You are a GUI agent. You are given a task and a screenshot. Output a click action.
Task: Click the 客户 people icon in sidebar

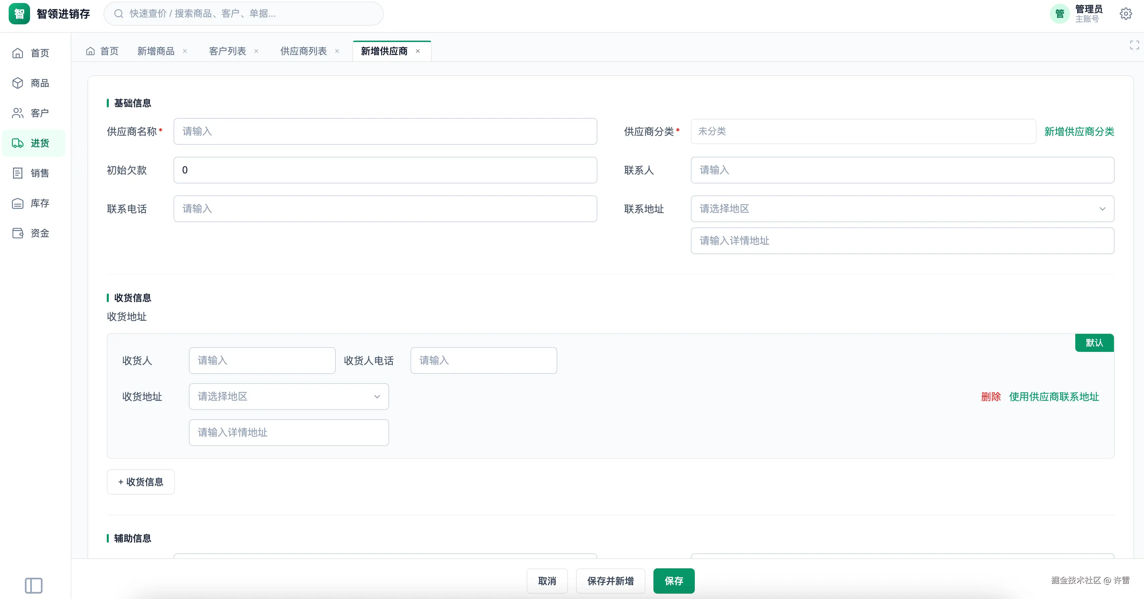tap(18, 113)
